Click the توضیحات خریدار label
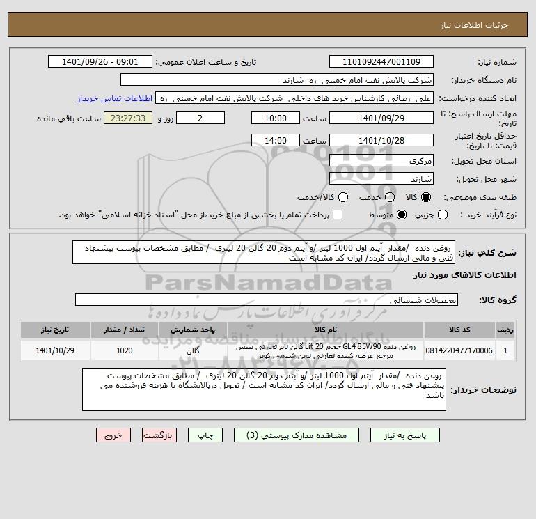 point(483,390)
